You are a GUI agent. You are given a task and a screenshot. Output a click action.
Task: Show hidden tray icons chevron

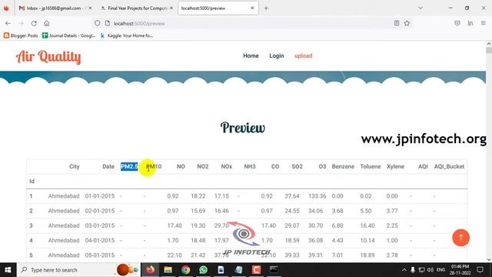pyautogui.click(x=404, y=270)
